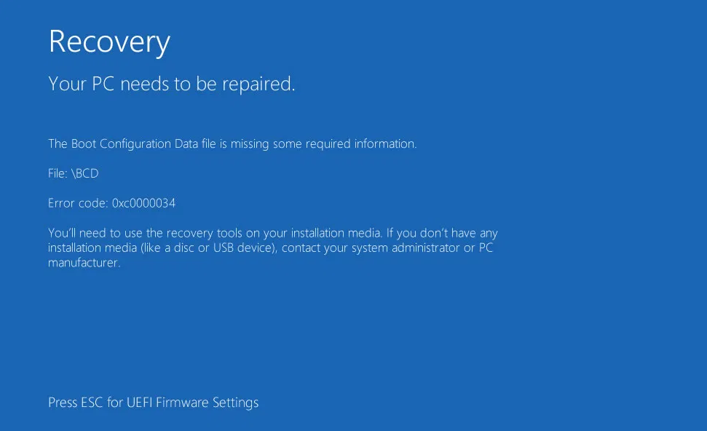Click the \BCD file path

click(84, 173)
